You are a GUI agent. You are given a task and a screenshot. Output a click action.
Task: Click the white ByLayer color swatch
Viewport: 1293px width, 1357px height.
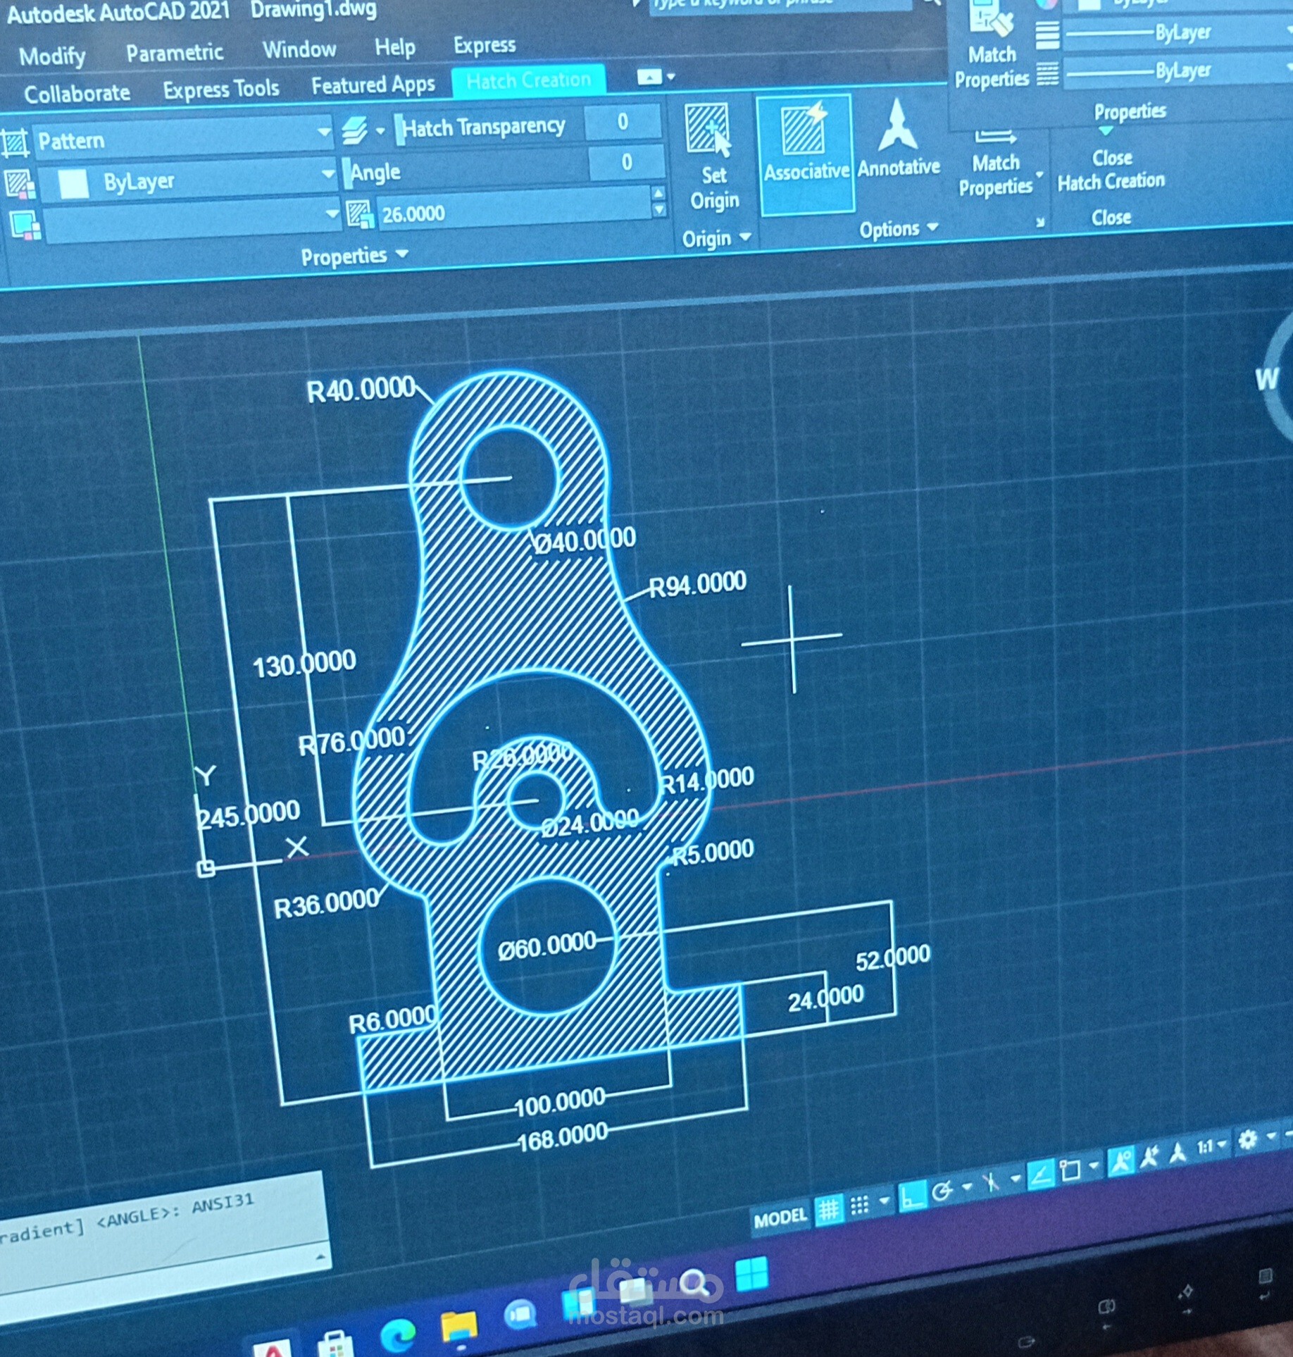tap(73, 184)
